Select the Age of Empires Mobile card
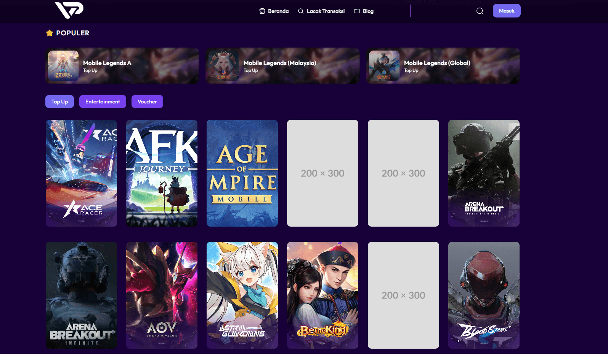This screenshot has width=608, height=354. click(242, 173)
